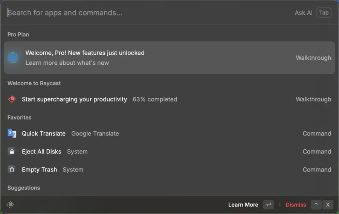Click the caret key icon beside Dismiss
Viewport: 339px width, 214px height.
click(x=316, y=205)
